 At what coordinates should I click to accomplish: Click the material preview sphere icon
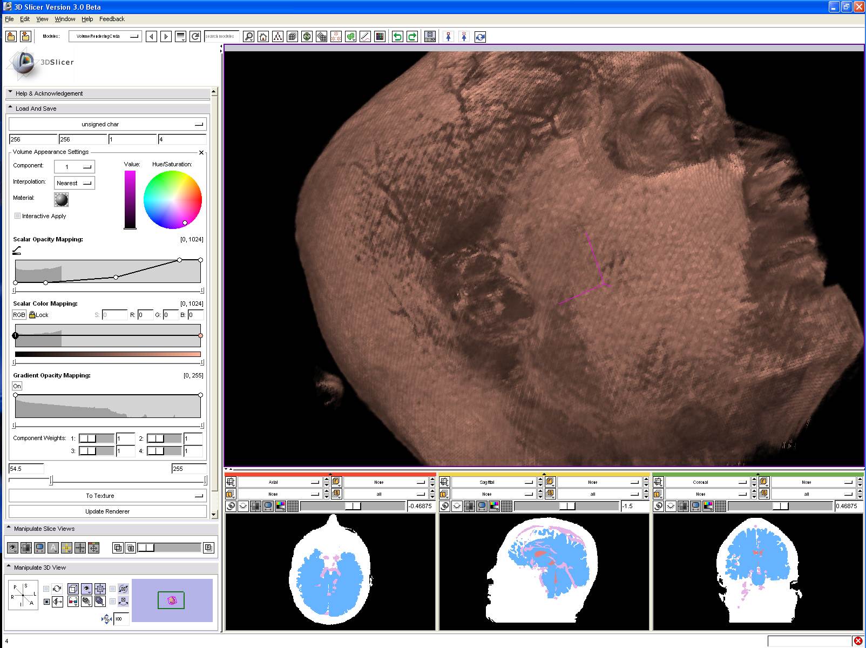[x=62, y=200]
